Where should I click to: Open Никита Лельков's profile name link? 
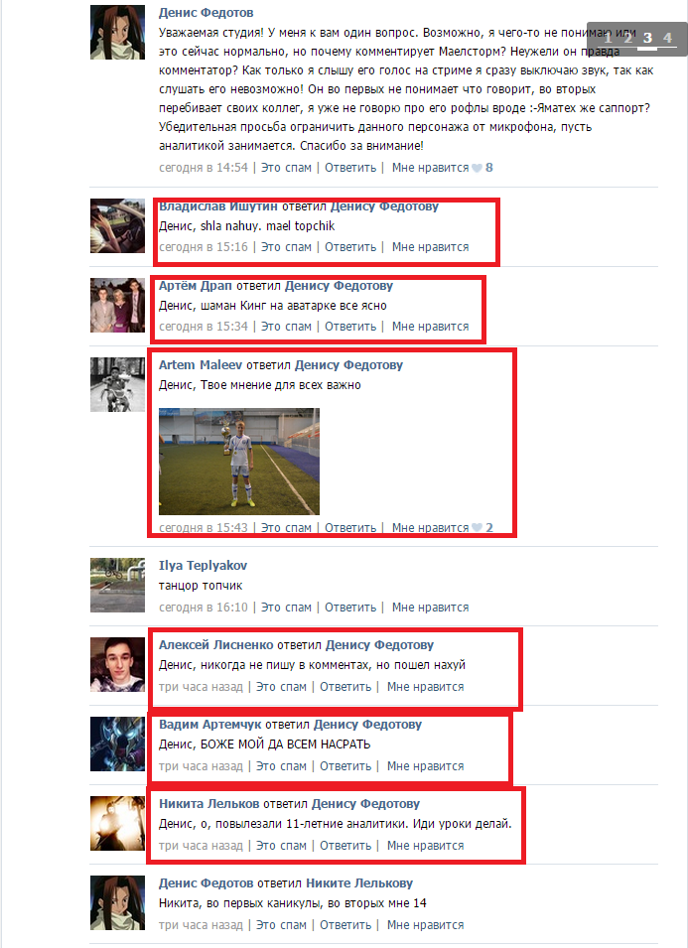pos(208,803)
